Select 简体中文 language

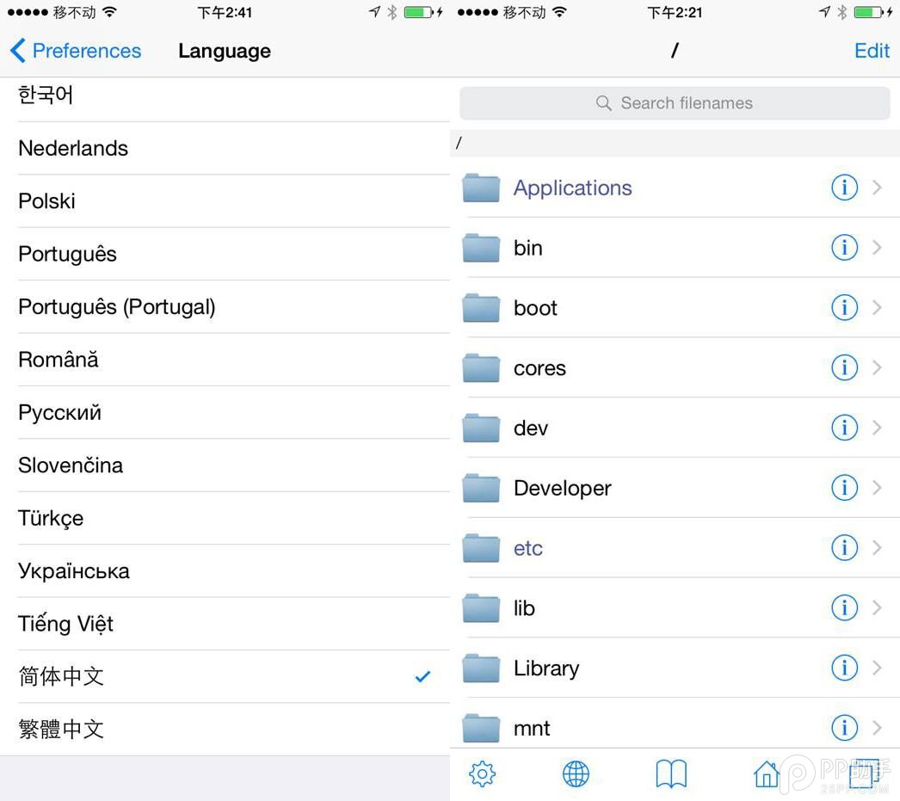pos(225,676)
